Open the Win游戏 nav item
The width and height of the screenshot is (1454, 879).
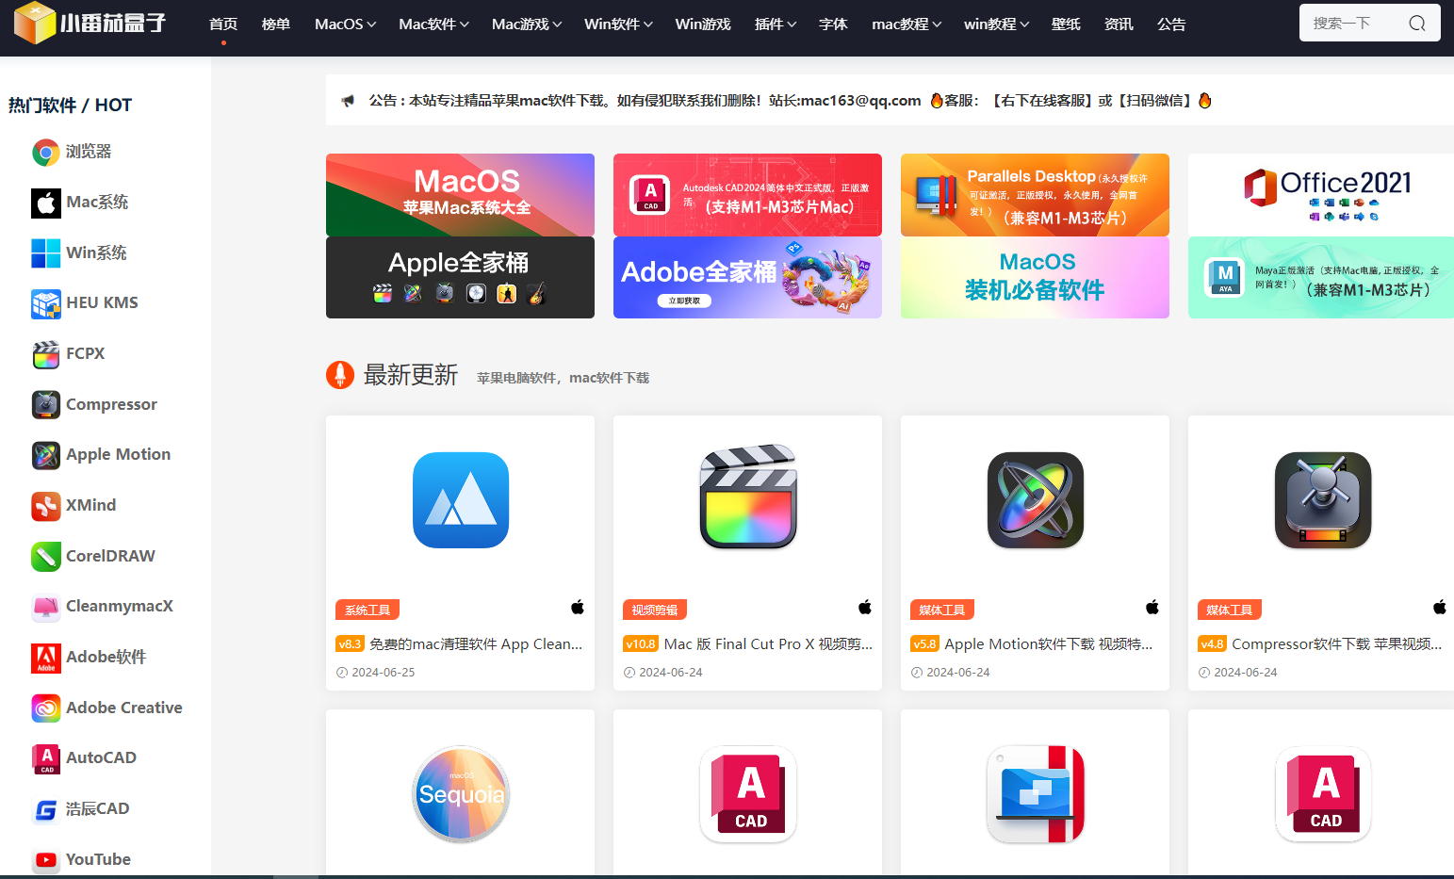[x=703, y=24]
